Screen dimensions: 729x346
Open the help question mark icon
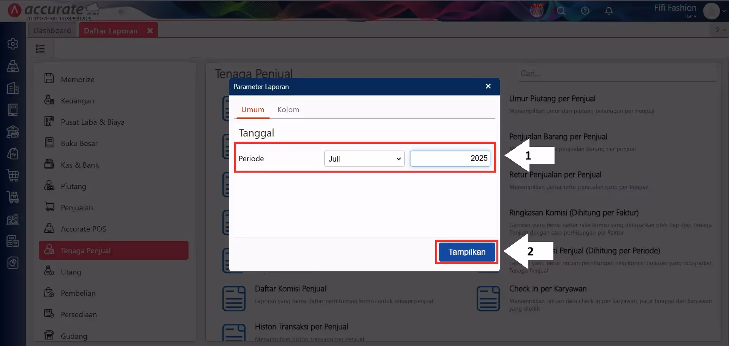[x=585, y=11]
